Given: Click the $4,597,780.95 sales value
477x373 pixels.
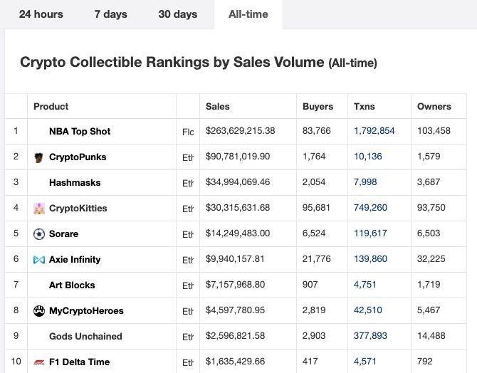Looking at the screenshot, I should click(235, 310).
